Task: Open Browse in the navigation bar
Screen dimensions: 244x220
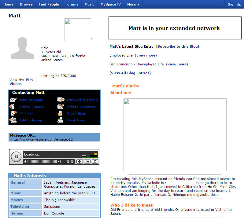Action: [26, 4]
